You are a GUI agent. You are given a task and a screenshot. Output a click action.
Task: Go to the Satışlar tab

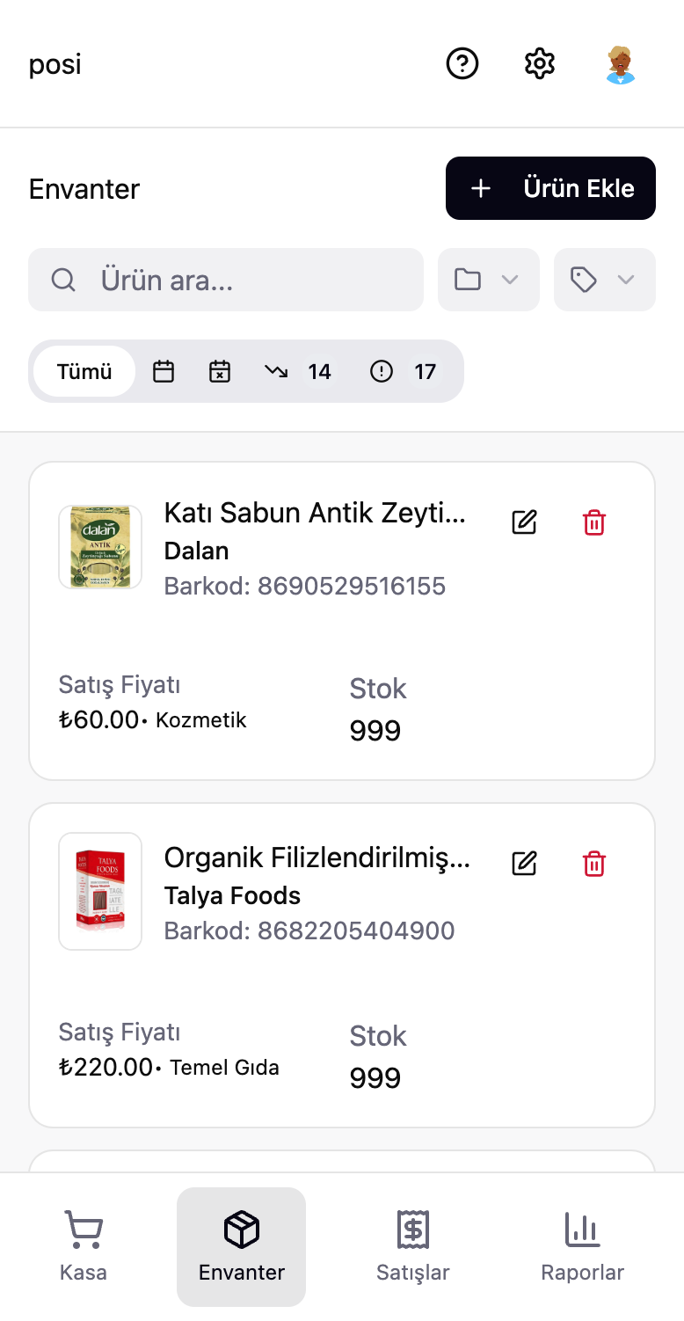point(412,1246)
